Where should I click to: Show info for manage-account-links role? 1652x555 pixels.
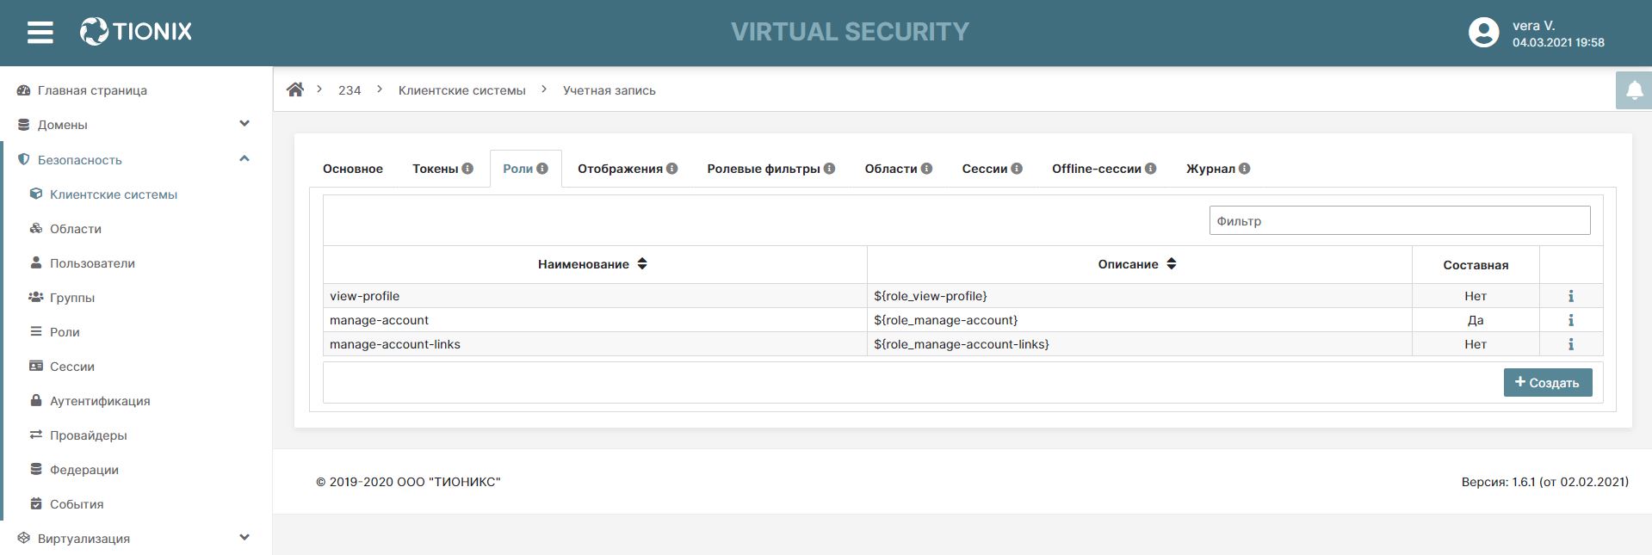[1571, 344]
